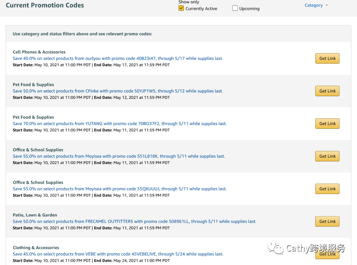This screenshot has height=265, width=357.
Task: Click the Upcoming label text
Action: coord(249,8)
